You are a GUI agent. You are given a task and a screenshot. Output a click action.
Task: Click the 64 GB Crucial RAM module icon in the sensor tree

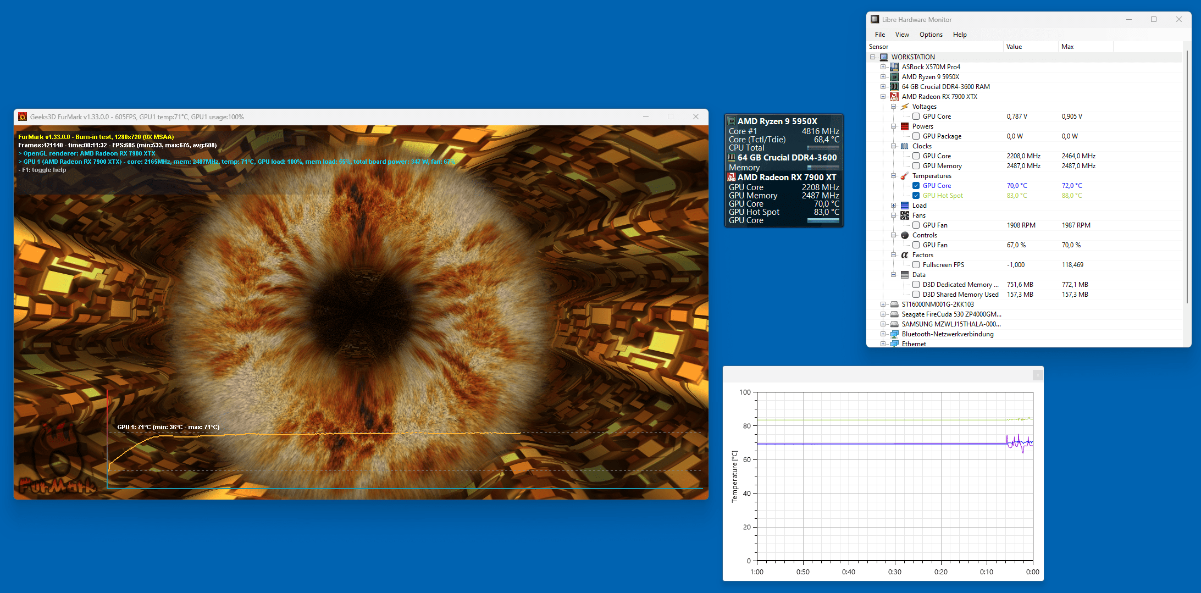[894, 87]
